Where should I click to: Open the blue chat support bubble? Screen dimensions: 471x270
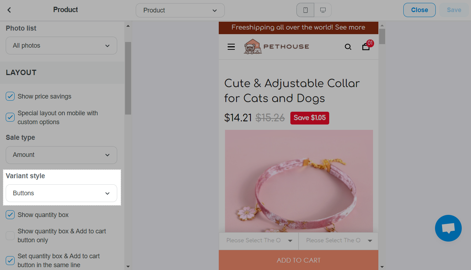tap(448, 228)
